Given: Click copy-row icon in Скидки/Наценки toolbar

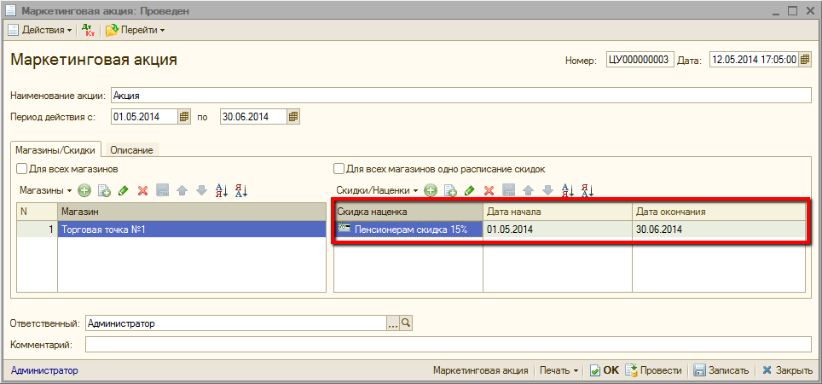Looking at the screenshot, I should tap(450, 190).
